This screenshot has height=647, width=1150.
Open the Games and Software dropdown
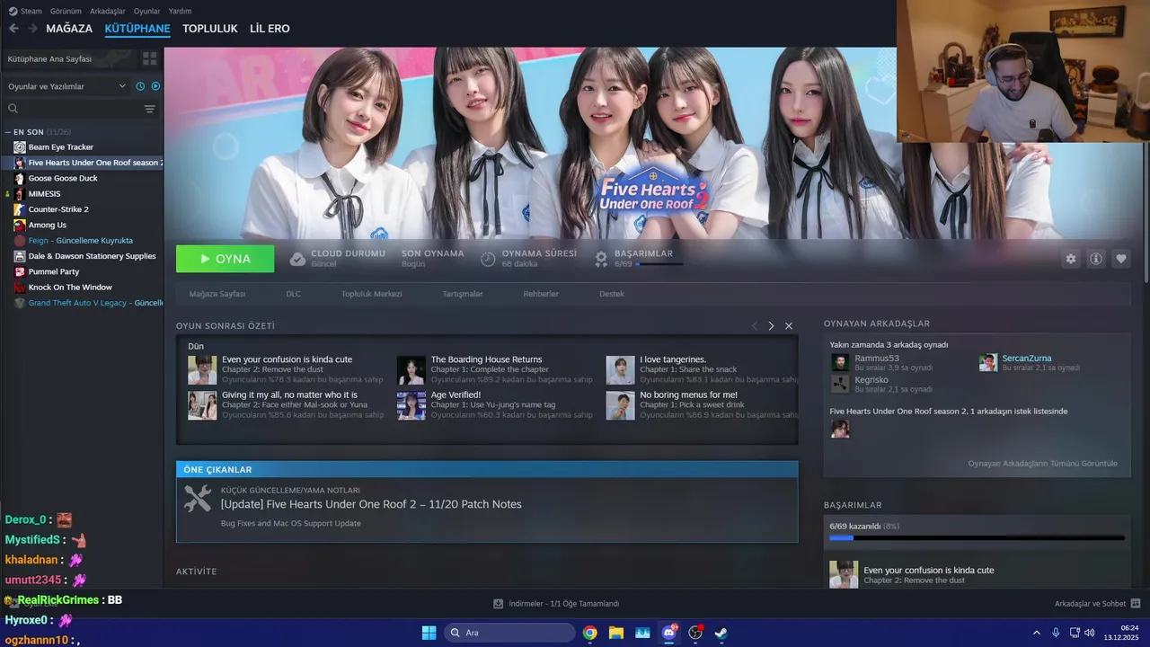coord(67,86)
